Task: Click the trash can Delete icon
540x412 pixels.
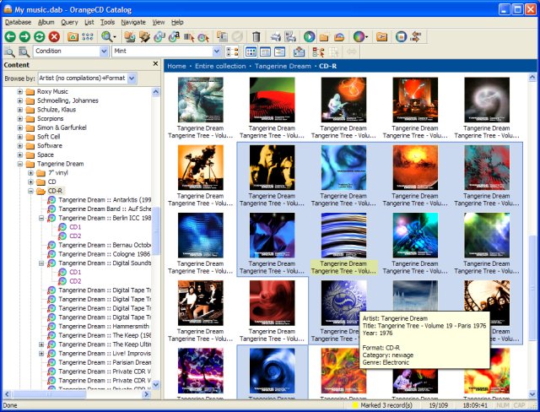Action: [255, 37]
